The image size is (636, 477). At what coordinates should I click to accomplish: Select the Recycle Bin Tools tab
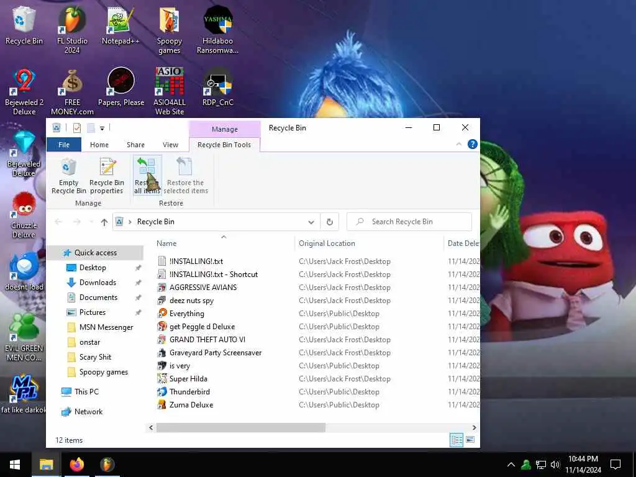pyautogui.click(x=224, y=145)
